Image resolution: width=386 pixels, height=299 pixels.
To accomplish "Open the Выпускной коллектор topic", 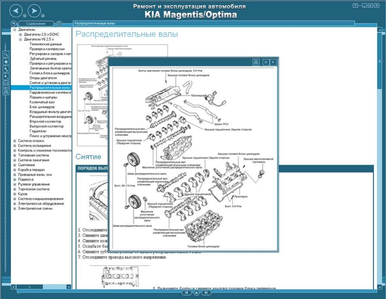I will tap(47, 126).
